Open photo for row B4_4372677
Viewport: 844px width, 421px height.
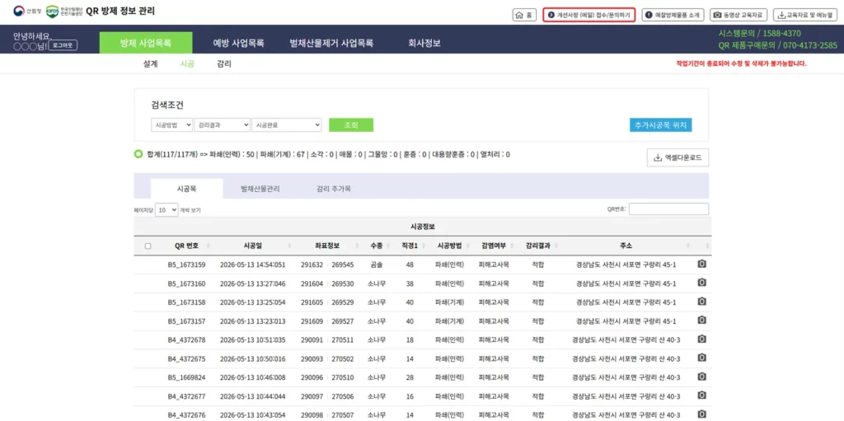(701, 395)
